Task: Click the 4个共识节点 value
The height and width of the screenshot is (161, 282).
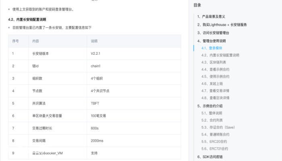Action: click(x=100, y=91)
